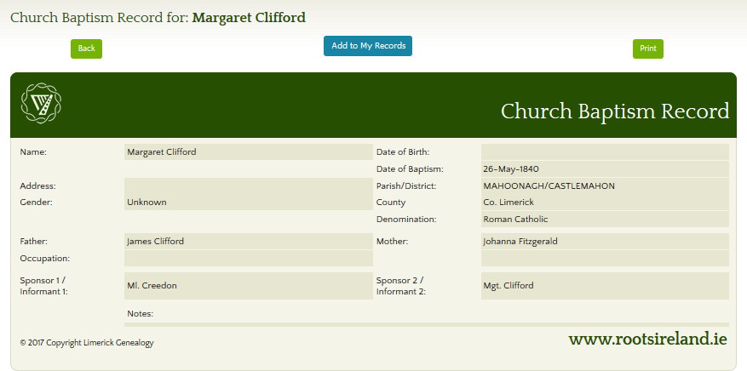Select the County value Co. Limerick
747x371 pixels.
(604, 203)
